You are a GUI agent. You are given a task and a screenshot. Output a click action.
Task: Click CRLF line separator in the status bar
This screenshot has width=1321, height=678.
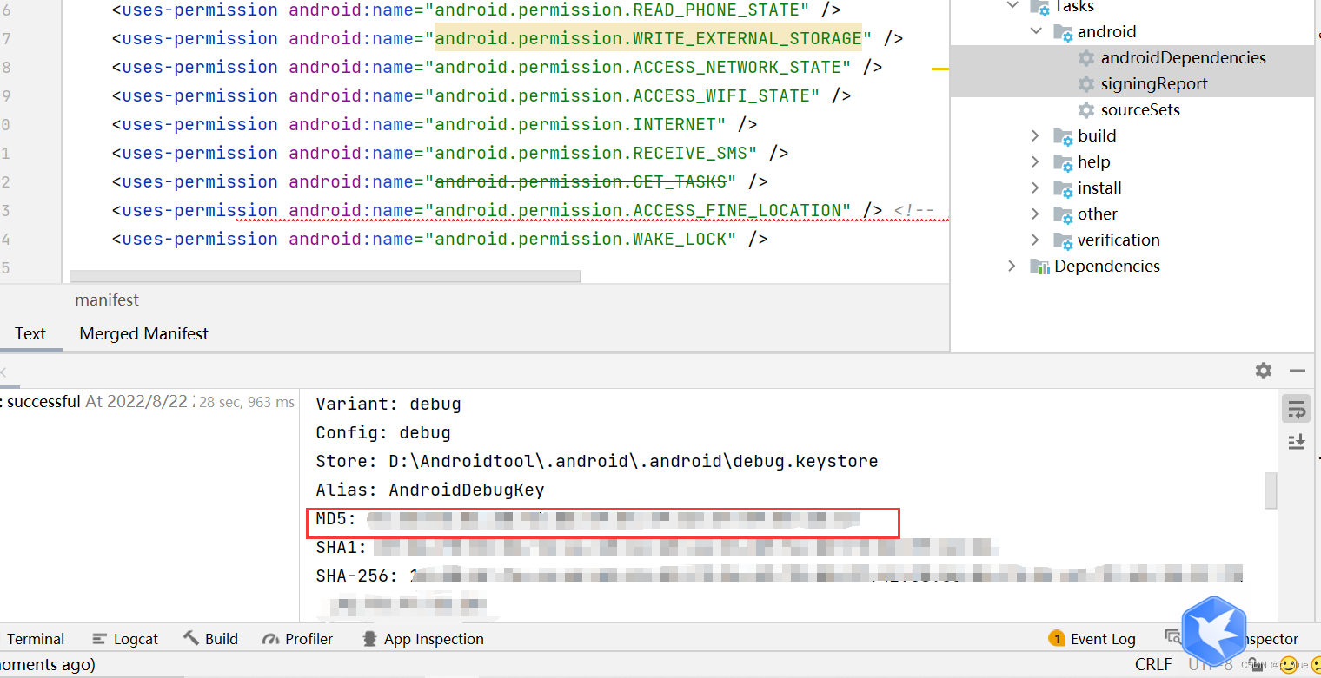point(1153,664)
